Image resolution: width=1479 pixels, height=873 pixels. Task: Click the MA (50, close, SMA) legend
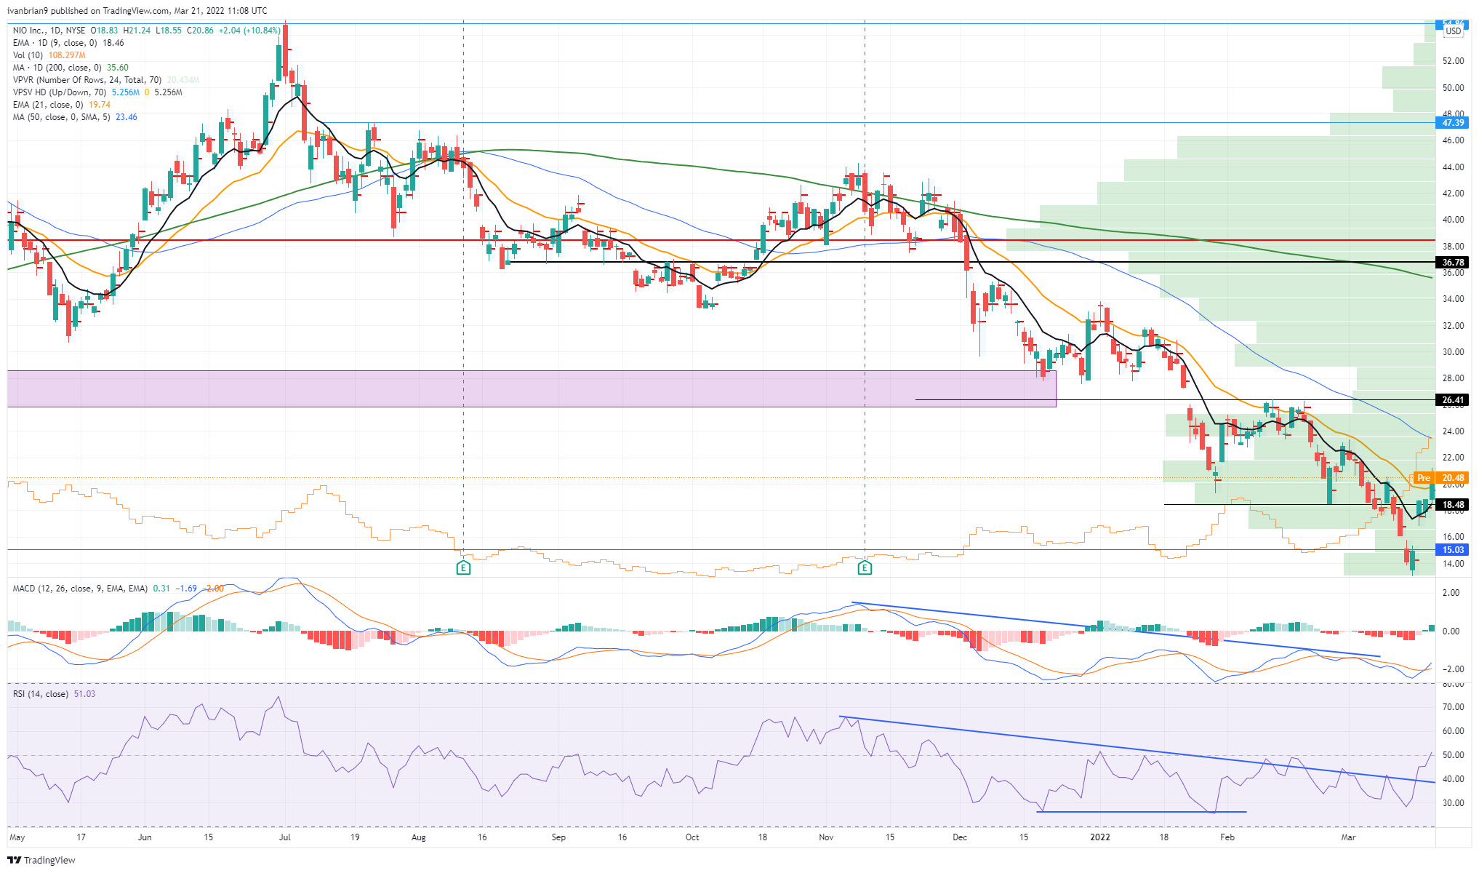pos(62,117)
